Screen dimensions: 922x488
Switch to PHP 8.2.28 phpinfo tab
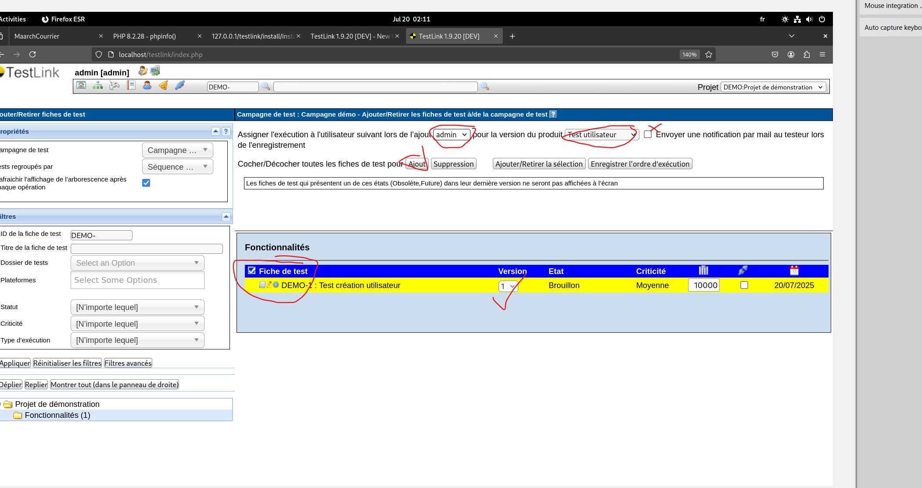pyautogui.click(x=144, y=36)
